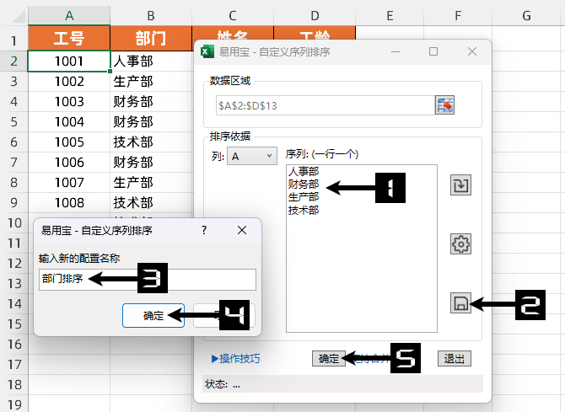This screenshot has width=565, height=412.
Task: Select cell A2 containing 1001
Action: point(69,62)
